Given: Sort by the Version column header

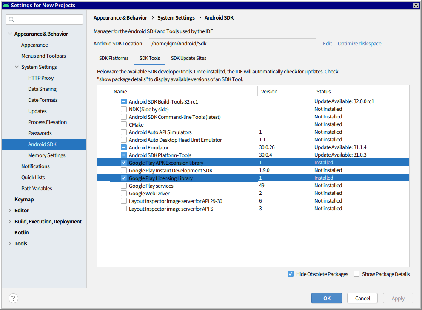Looking at the screenshot, I should [x=285, y=92].
